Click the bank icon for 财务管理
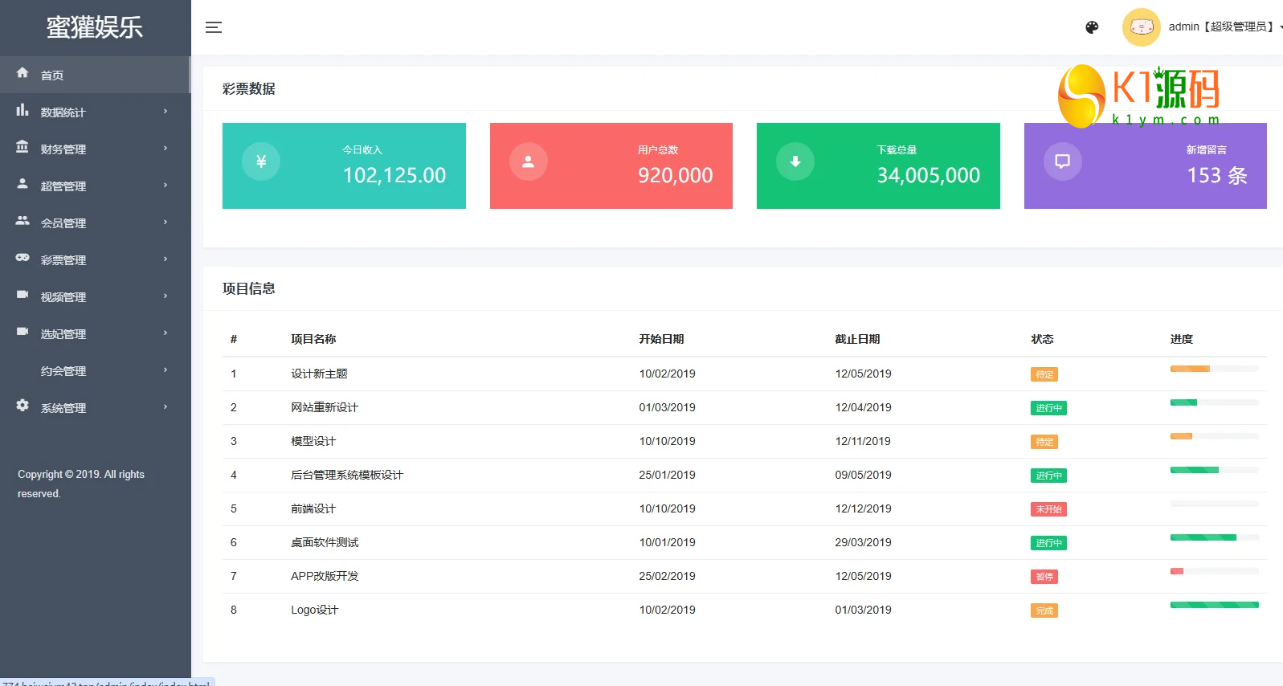The height and width of the screenshot is (686, 1283). [22, 147]
